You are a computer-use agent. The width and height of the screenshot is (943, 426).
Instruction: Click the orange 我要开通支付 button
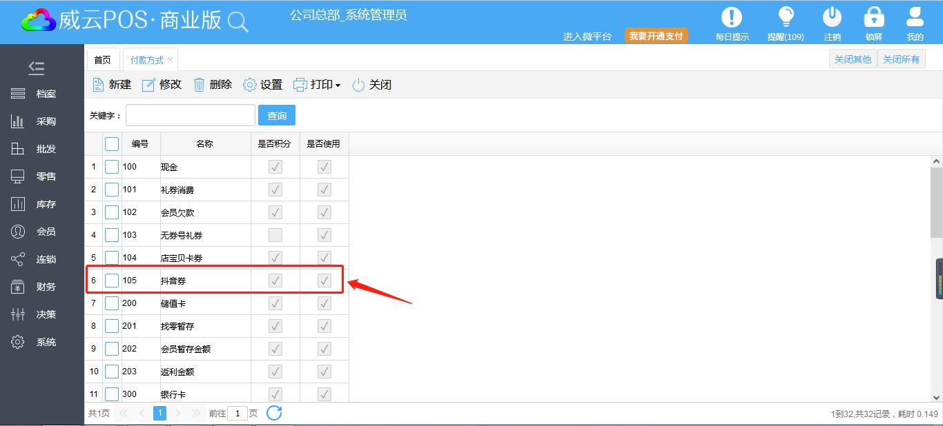[656, 36]
